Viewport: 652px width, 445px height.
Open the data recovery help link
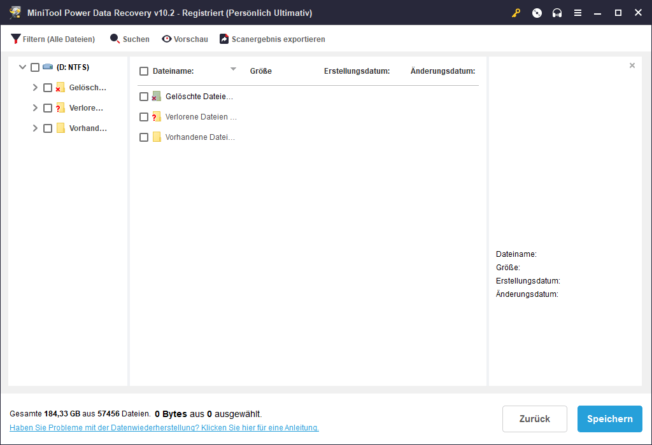point(164,428)
